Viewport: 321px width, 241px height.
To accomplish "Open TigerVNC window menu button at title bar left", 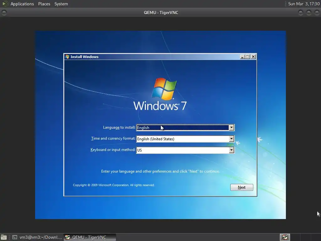I will point(4,13).
